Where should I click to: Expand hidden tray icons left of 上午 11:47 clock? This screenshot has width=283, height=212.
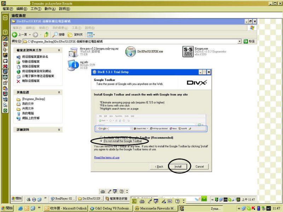click(x=213, y=200)
